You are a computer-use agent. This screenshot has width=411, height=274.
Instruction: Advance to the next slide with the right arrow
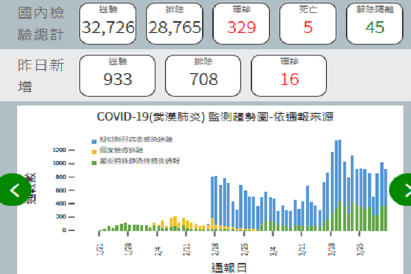[x=401, y=190]
